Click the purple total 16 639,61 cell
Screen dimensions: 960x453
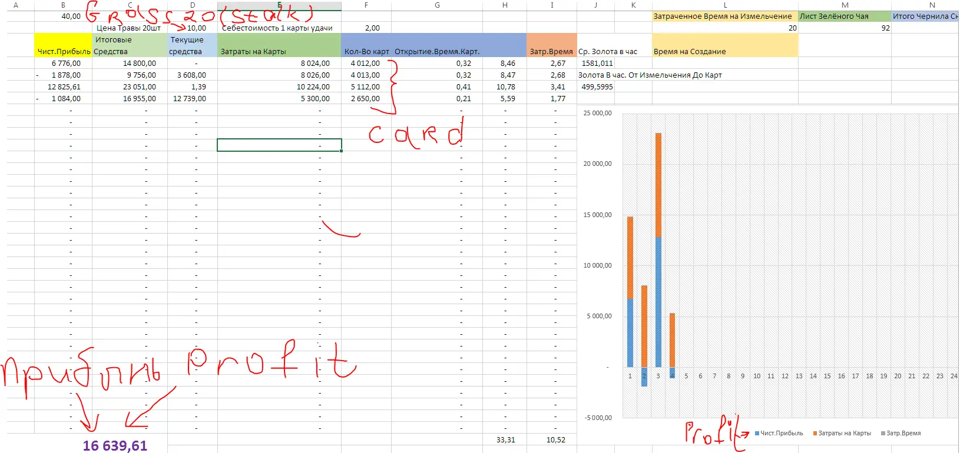115,445
